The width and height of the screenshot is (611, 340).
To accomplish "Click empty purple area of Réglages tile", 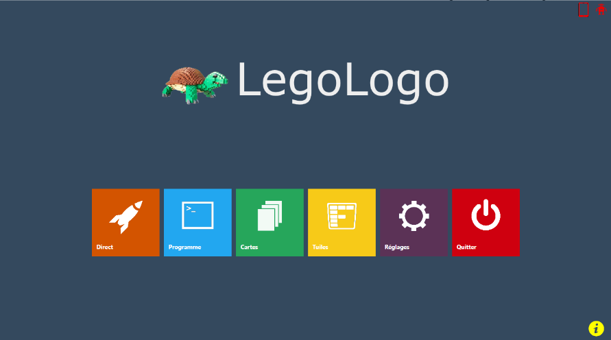I will (433, 245).
